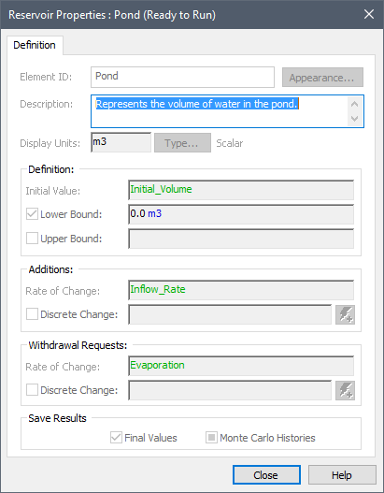Click the Close button
The height and width of the screenshot is (493, 384).
click(x=266, y=475)
